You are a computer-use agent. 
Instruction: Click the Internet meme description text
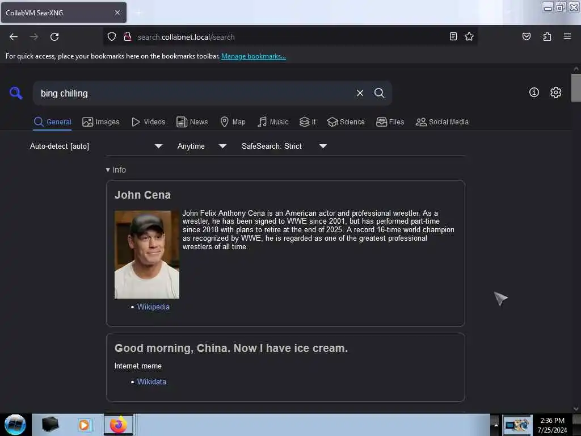tap(138, 366)
